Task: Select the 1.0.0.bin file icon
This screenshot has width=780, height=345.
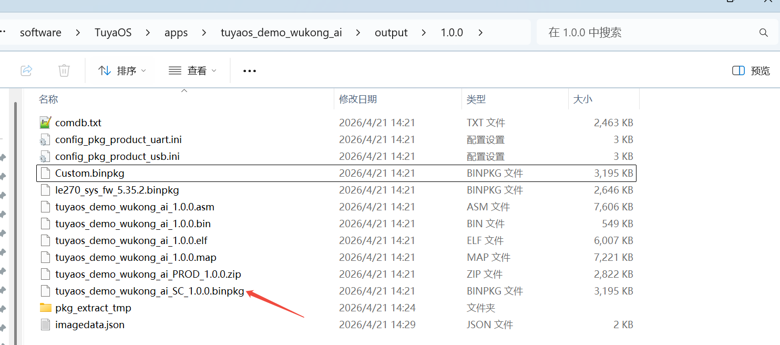Action: click(x=46, y=224)
